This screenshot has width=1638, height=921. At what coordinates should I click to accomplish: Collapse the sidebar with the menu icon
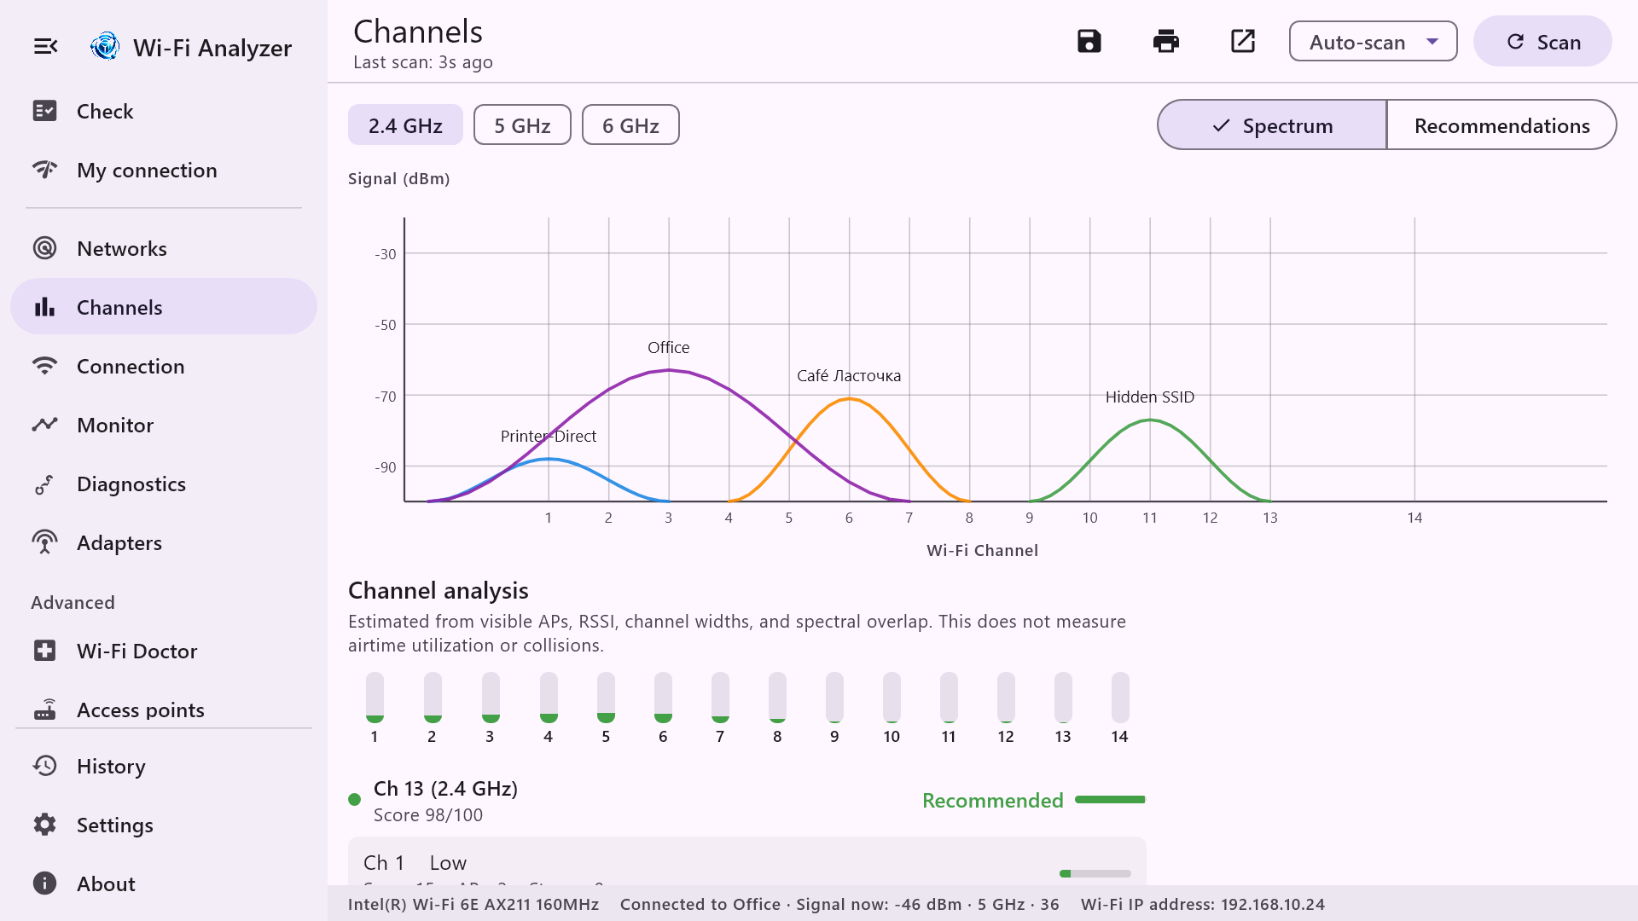tap(45, 46)
